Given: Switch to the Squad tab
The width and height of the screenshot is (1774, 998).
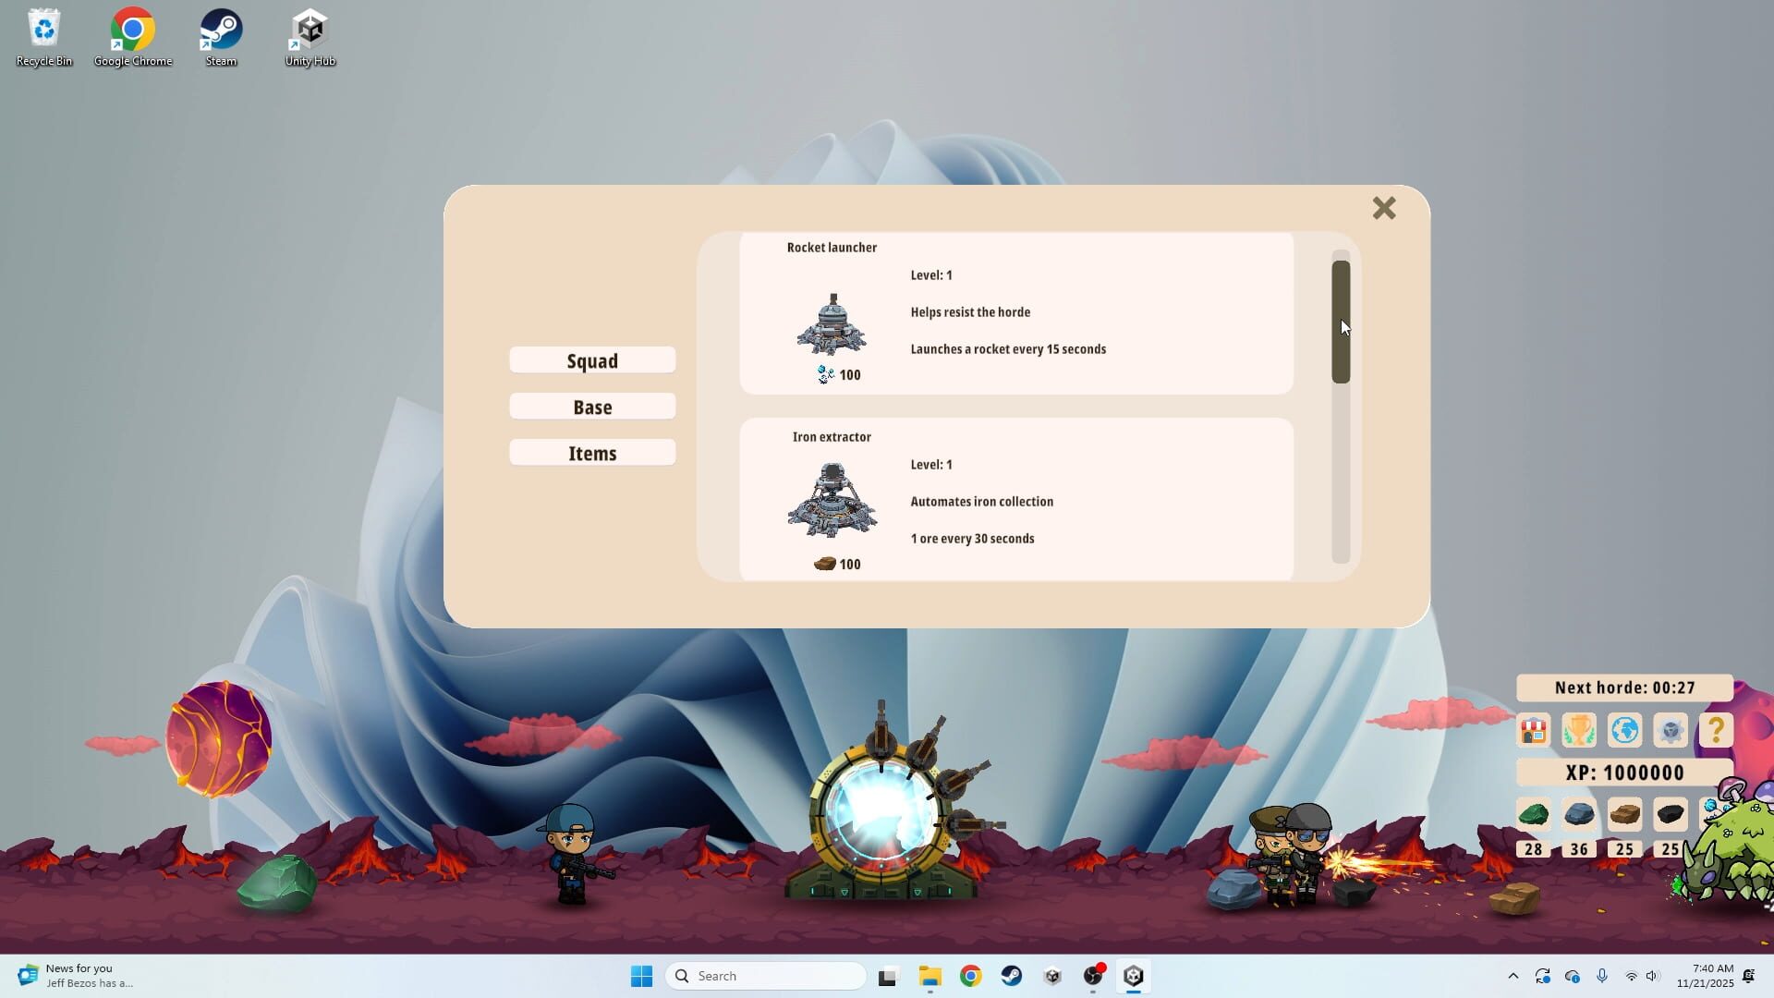Looking at the screenshot, I should (591, 359).
